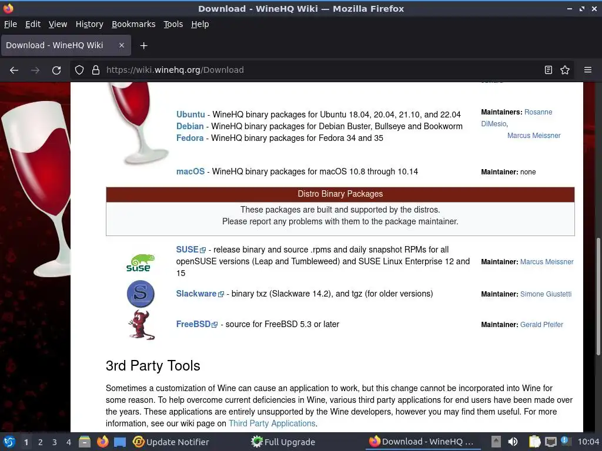The height and width of the screenshot is (451, 602).
Task: Click the taskbar clock showing 10:04
Action: (x=588, y=442)
